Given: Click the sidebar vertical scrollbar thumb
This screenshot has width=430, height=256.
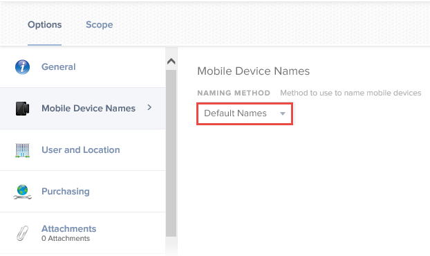Looking at the screenshot, I should click(171, 153).
